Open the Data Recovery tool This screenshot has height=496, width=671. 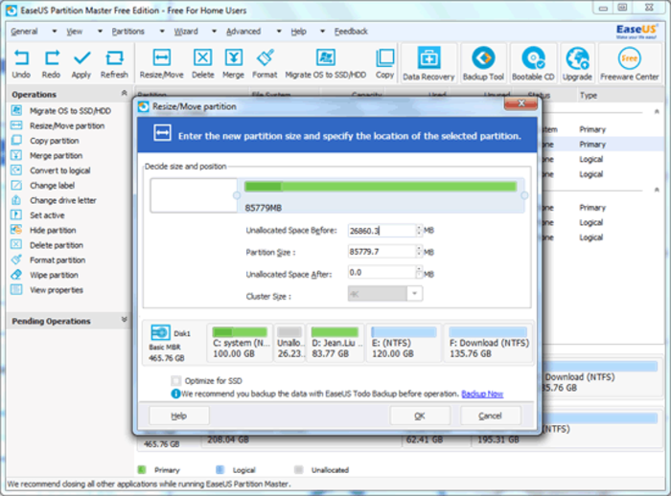tap(428, 57)
